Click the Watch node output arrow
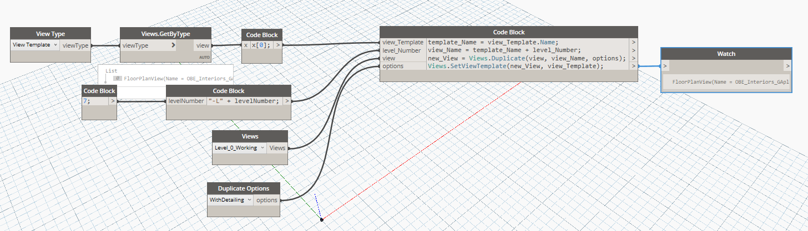Screen dimensions: 808x231 point(787,66)
